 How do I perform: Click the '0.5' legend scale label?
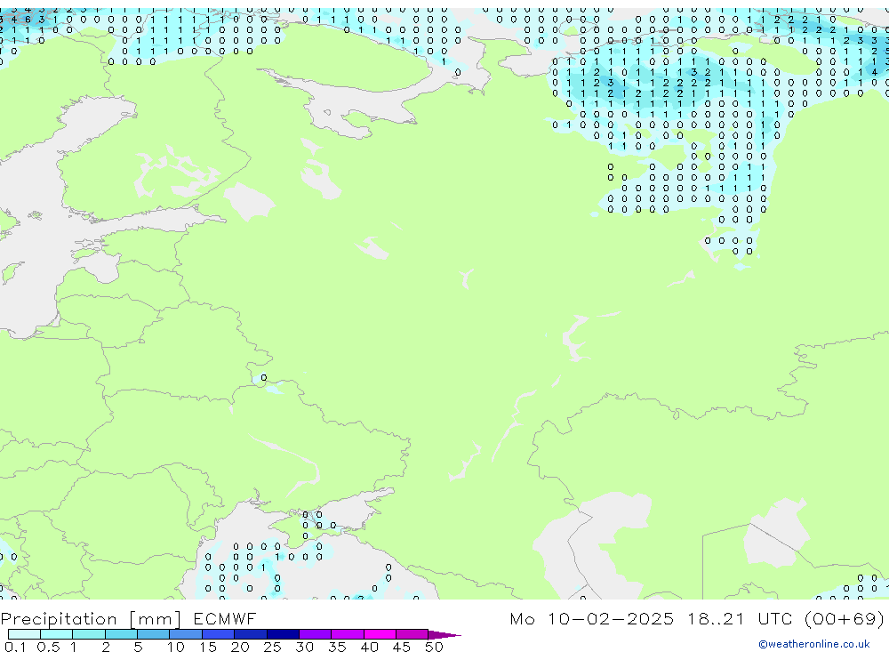(48, 647)
